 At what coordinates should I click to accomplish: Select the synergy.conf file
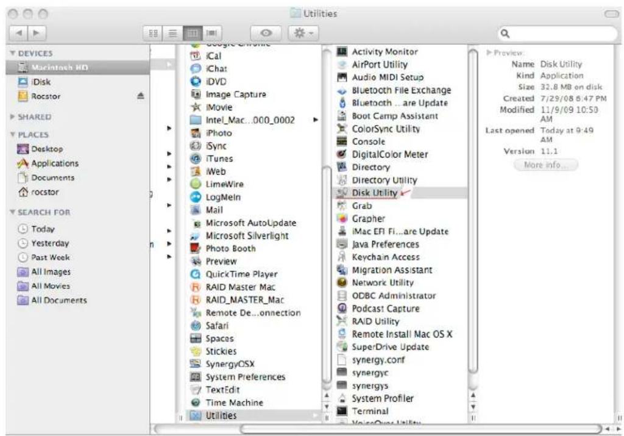point(400,360)
